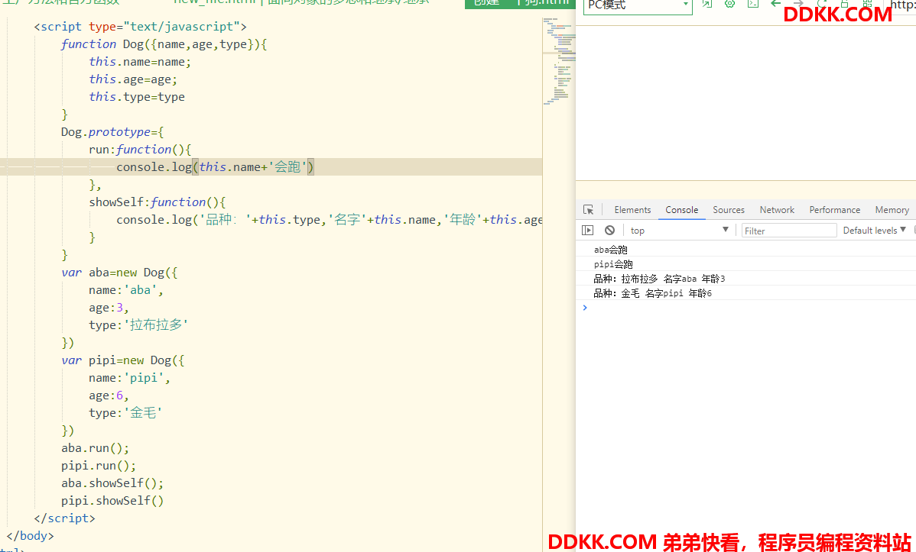This screenshot has width=916, height=552.
Task: Click the 'this.type=type' code line
Action: pyautogui.click(x=137, y=97)
